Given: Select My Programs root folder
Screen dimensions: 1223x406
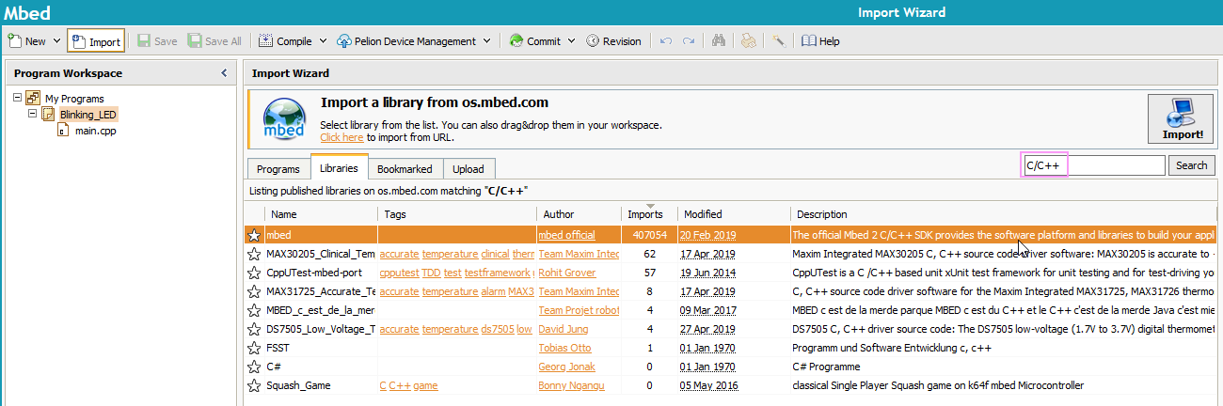Looking at the screenshot, I should pyautogui.click(x=74, y=99).
